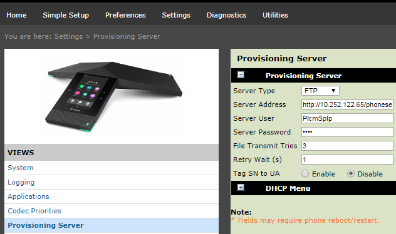This screenshot has height=234, width=396.
Task: Open the Server Type FTP dropdown
Action: pyautogui.click(x=320, y=91)
